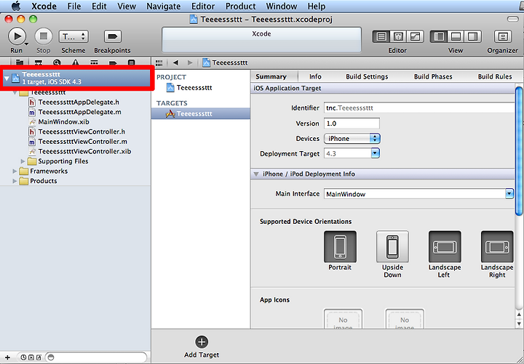The height and width of the screenshot is (364, 524).
Task: Open the Apple menu
Action: pos(16,6)
